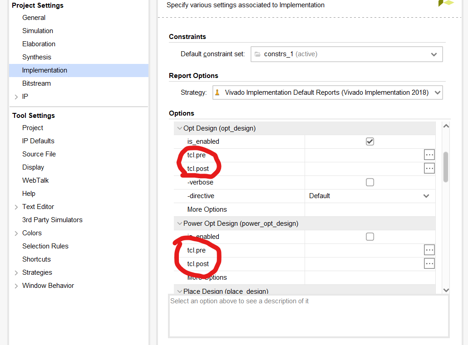Open the Report Options Strategy dropdown
Screen dimensions: 468x345
(x=327, y=92)
